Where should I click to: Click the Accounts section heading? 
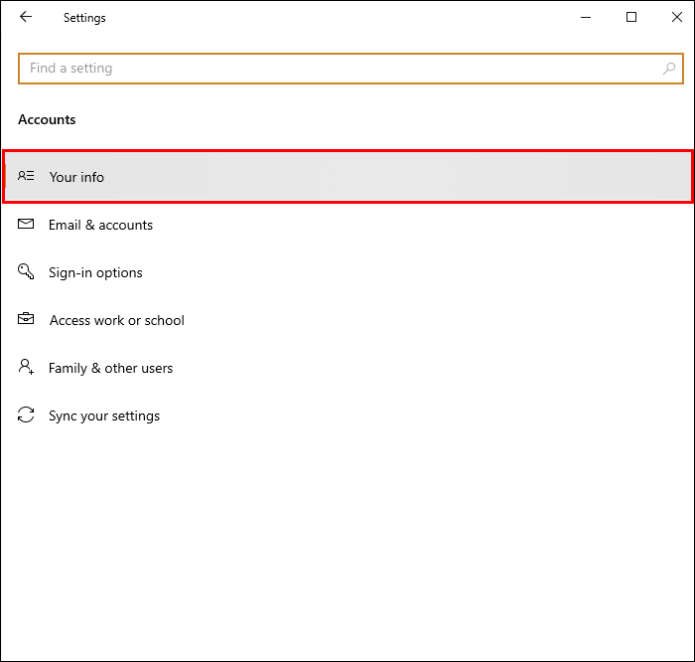[x=47, y=119]
